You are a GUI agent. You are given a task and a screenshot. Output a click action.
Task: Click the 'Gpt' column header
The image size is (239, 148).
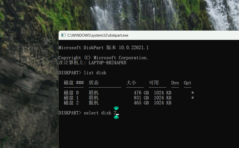point(187,83)
